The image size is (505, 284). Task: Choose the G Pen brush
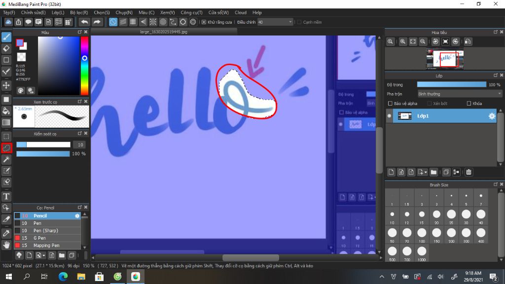click(47, 238)
